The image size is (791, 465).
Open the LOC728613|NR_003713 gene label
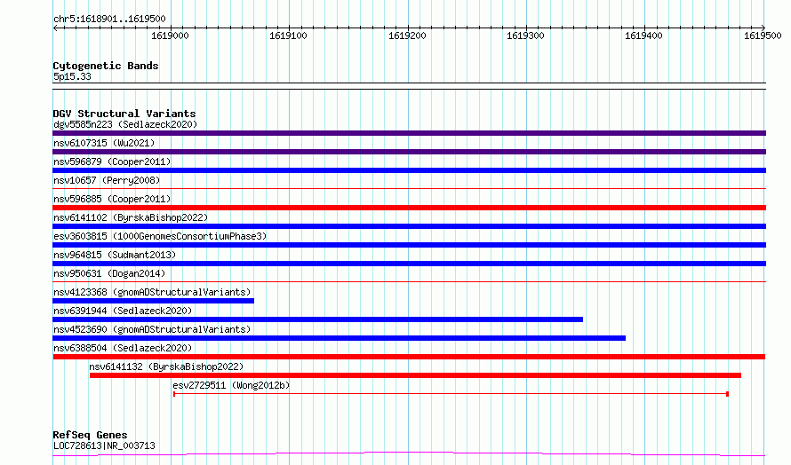point(104,445)
